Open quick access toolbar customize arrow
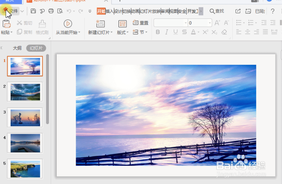 click(x=90, y=11)
